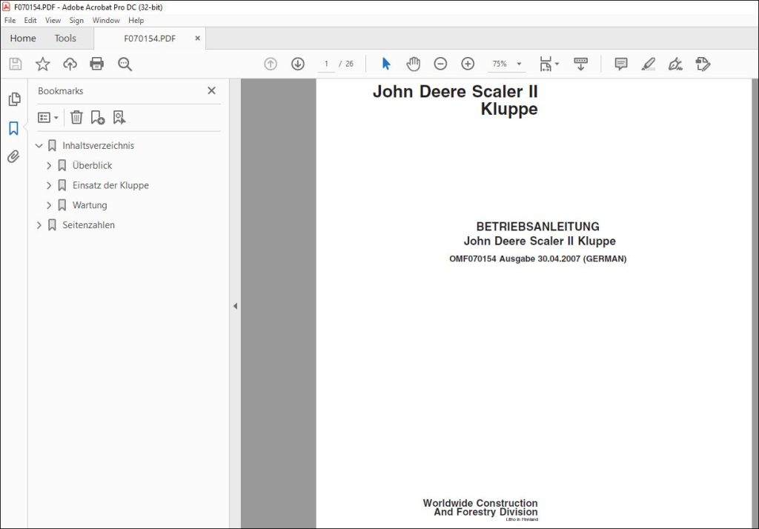Close the Bookmarks panel
Viewport: 759px width, 529px height.
211,90
